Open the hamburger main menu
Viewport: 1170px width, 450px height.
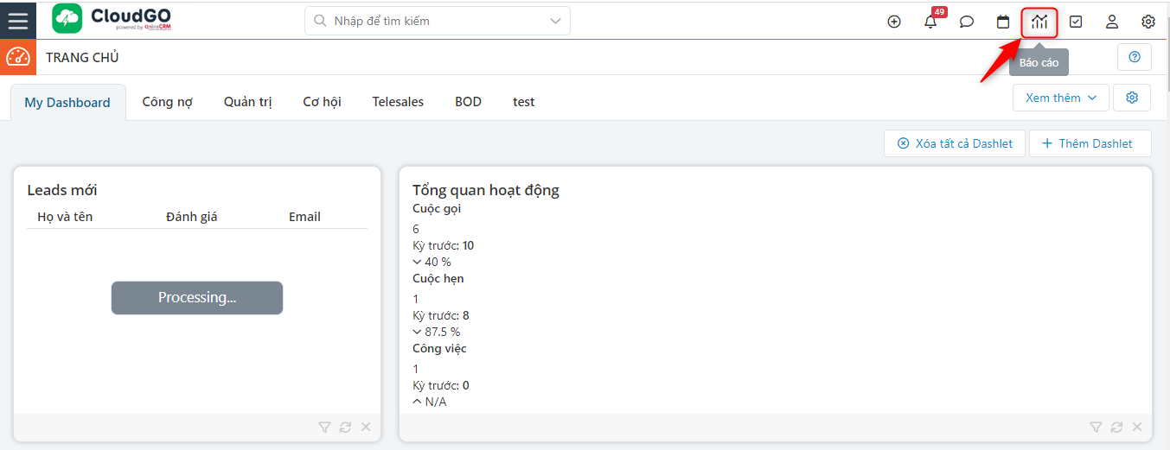(18, 20)
